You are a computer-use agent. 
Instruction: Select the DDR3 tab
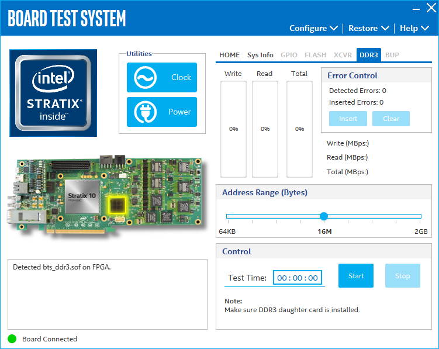pos(368,55)
